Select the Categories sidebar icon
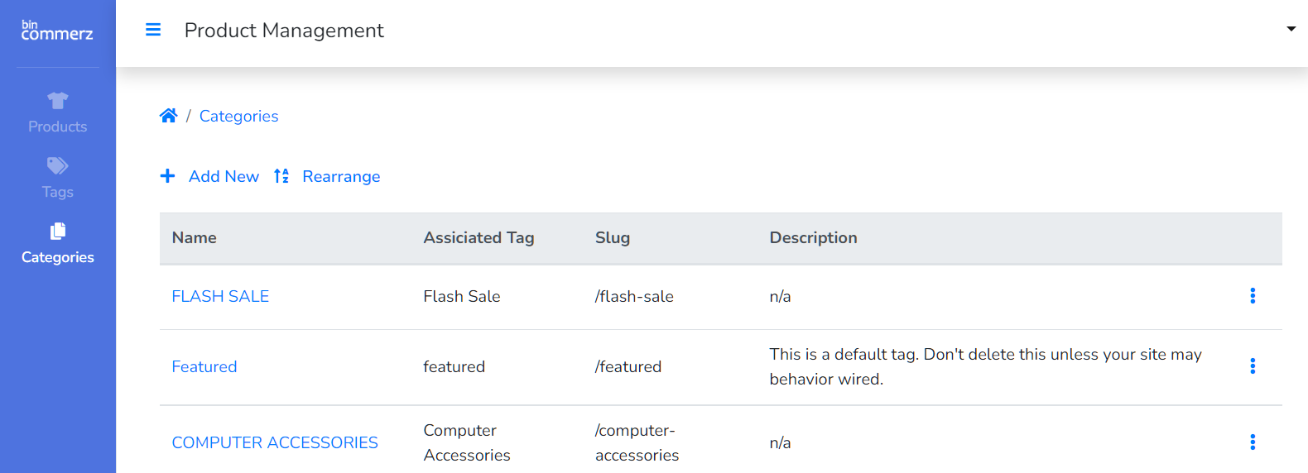The image size is (1308, 473). point(57,231)
